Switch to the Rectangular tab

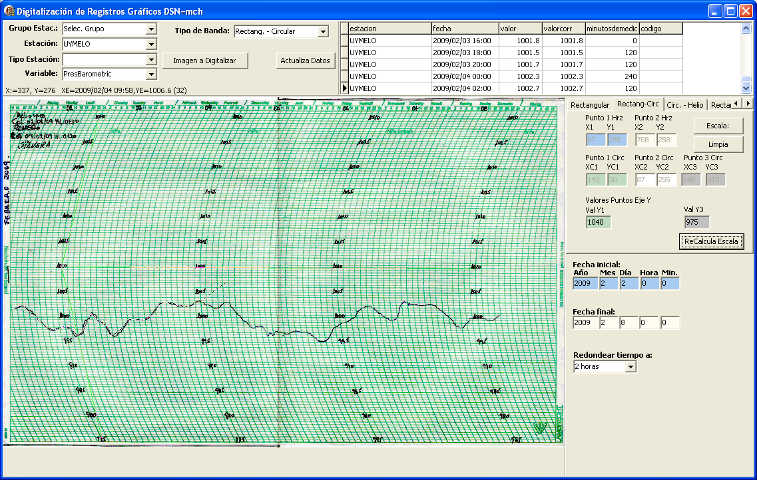point(590,105)
